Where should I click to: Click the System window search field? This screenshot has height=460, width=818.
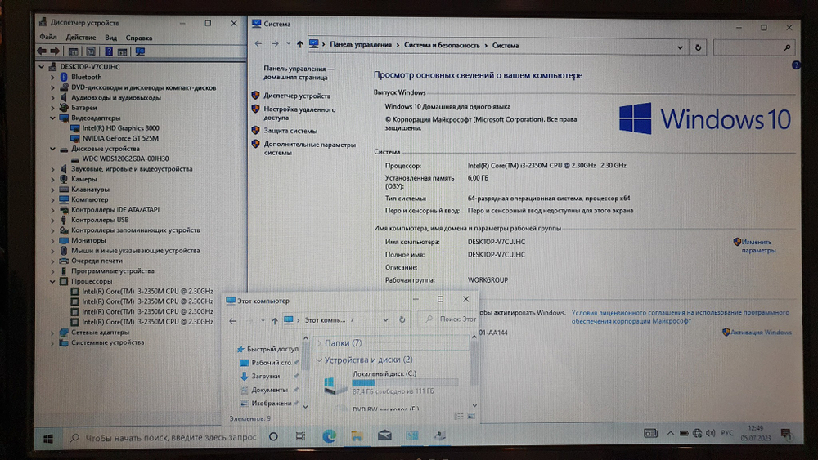(x=754, y=47)
